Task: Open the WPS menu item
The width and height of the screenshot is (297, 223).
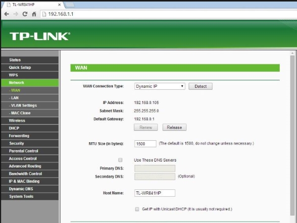Action: (30, 75)
